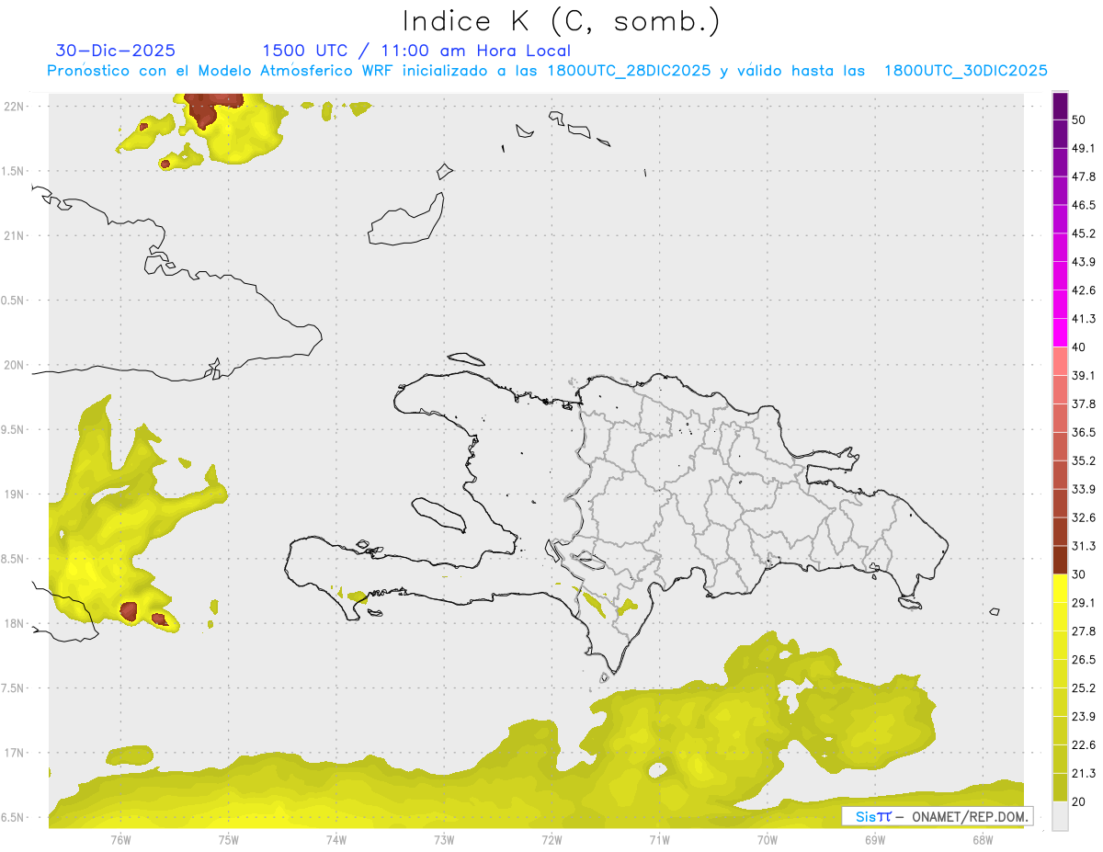
Task: Pick the magenta swatch between 40 and 41.3
Action: pyautogui.click(x=1060, y=333)
